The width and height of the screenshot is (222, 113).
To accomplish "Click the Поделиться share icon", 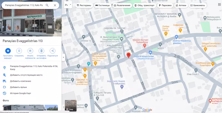I will (x=52, y=51).
